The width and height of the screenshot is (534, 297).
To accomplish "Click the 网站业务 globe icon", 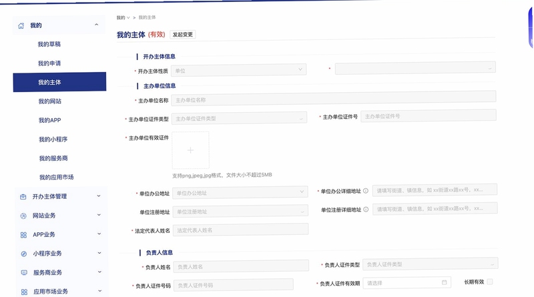I will (x=23, y=216).
